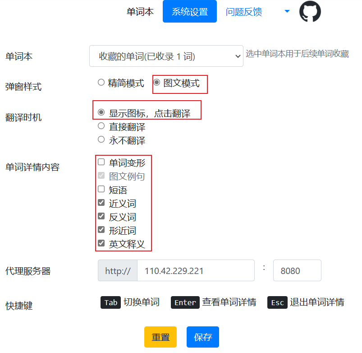Uncheck the 近义词 checkbox
Image resolution: width=362 pixels, height=353 pixels.
click(x=101, y=203)
